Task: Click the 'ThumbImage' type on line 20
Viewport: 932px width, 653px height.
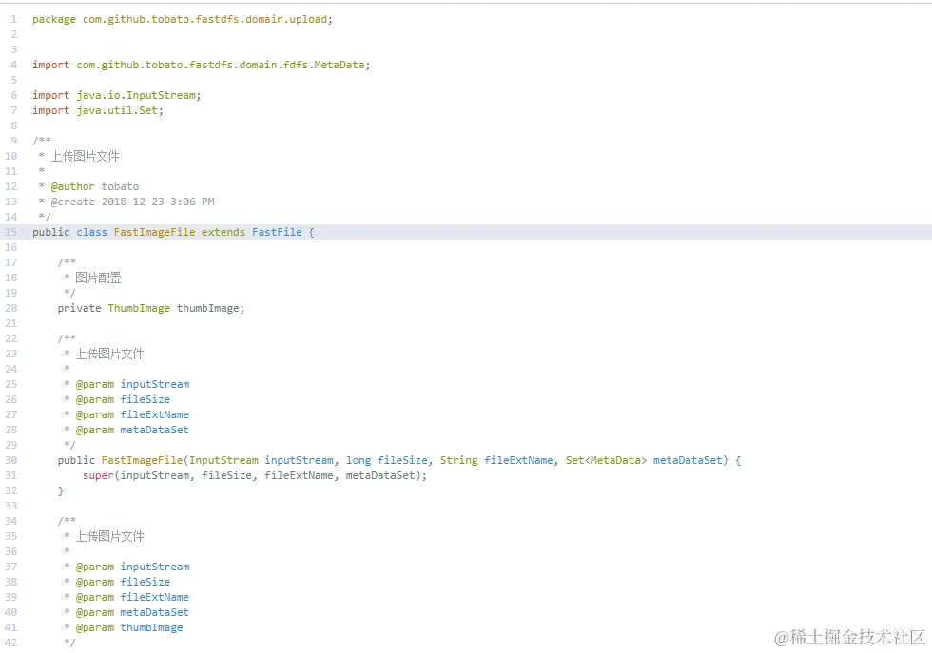Action: pos(139,308)
